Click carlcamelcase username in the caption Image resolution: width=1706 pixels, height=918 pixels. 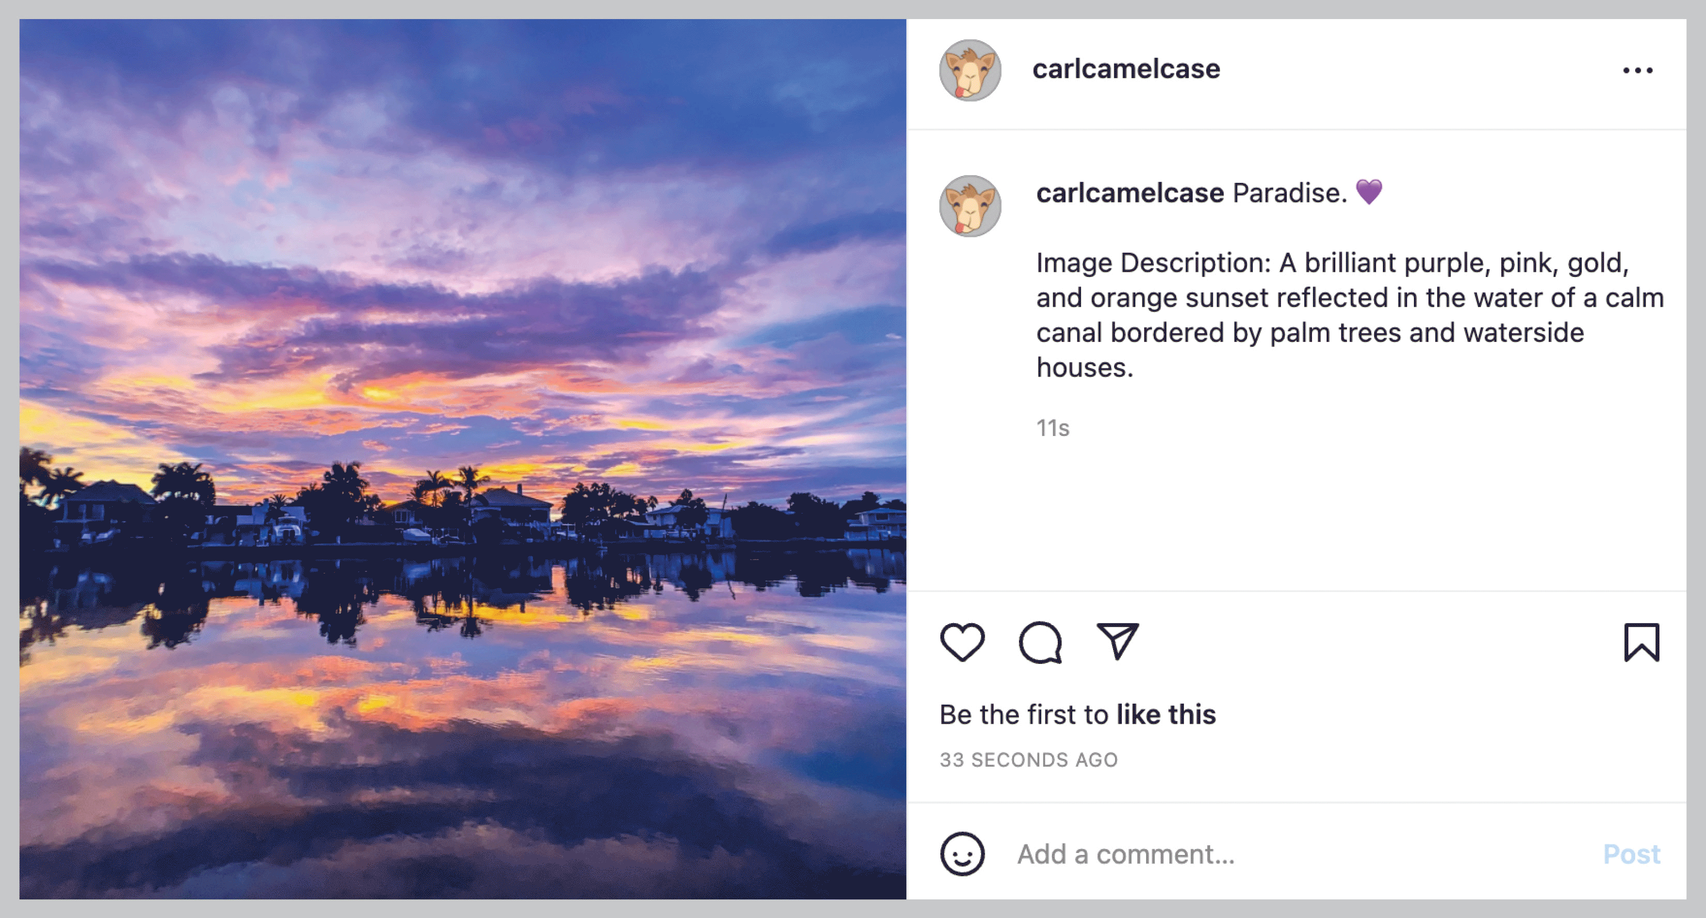(x=1130, y=193)
